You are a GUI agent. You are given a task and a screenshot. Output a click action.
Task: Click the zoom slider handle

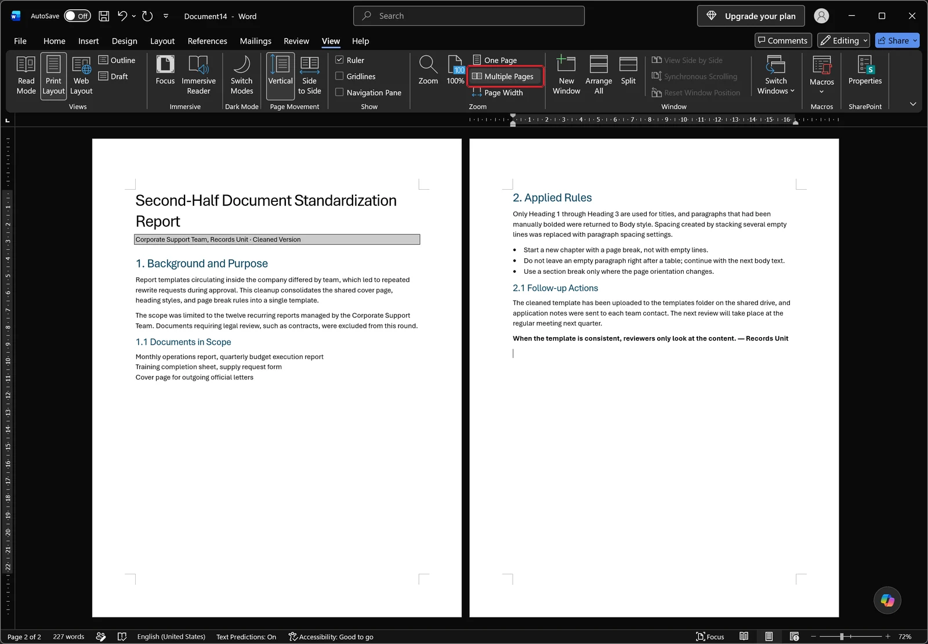pos(842,636)
